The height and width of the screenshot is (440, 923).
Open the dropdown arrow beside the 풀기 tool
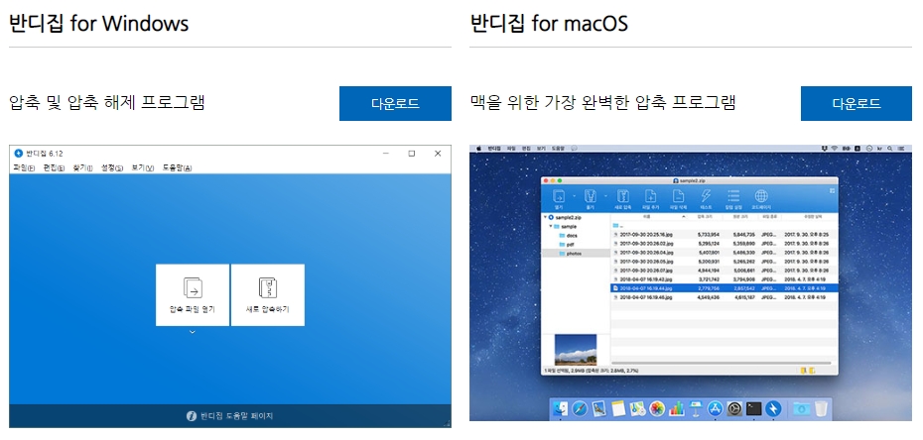605,196
